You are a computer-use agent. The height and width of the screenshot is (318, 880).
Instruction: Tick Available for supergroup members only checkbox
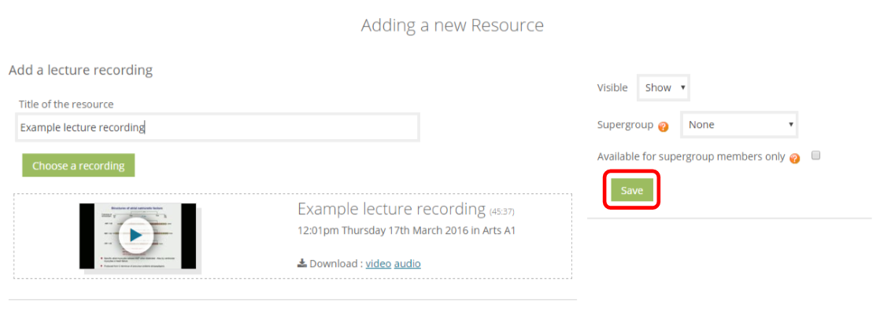816,155
